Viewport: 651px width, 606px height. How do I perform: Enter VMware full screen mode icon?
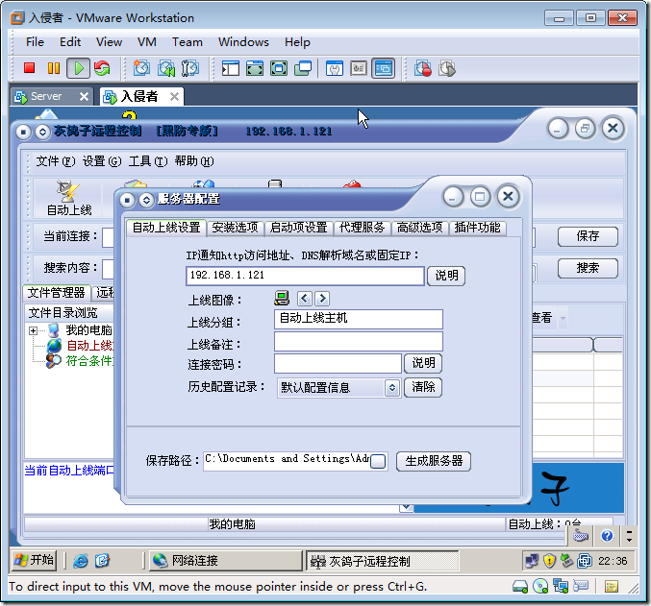click(x=279, y=68)
